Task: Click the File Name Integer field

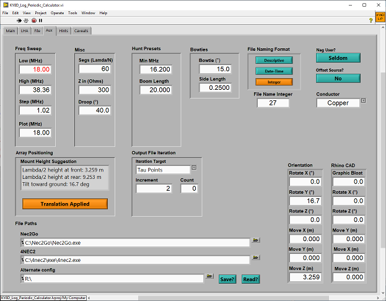Action: 273,103
